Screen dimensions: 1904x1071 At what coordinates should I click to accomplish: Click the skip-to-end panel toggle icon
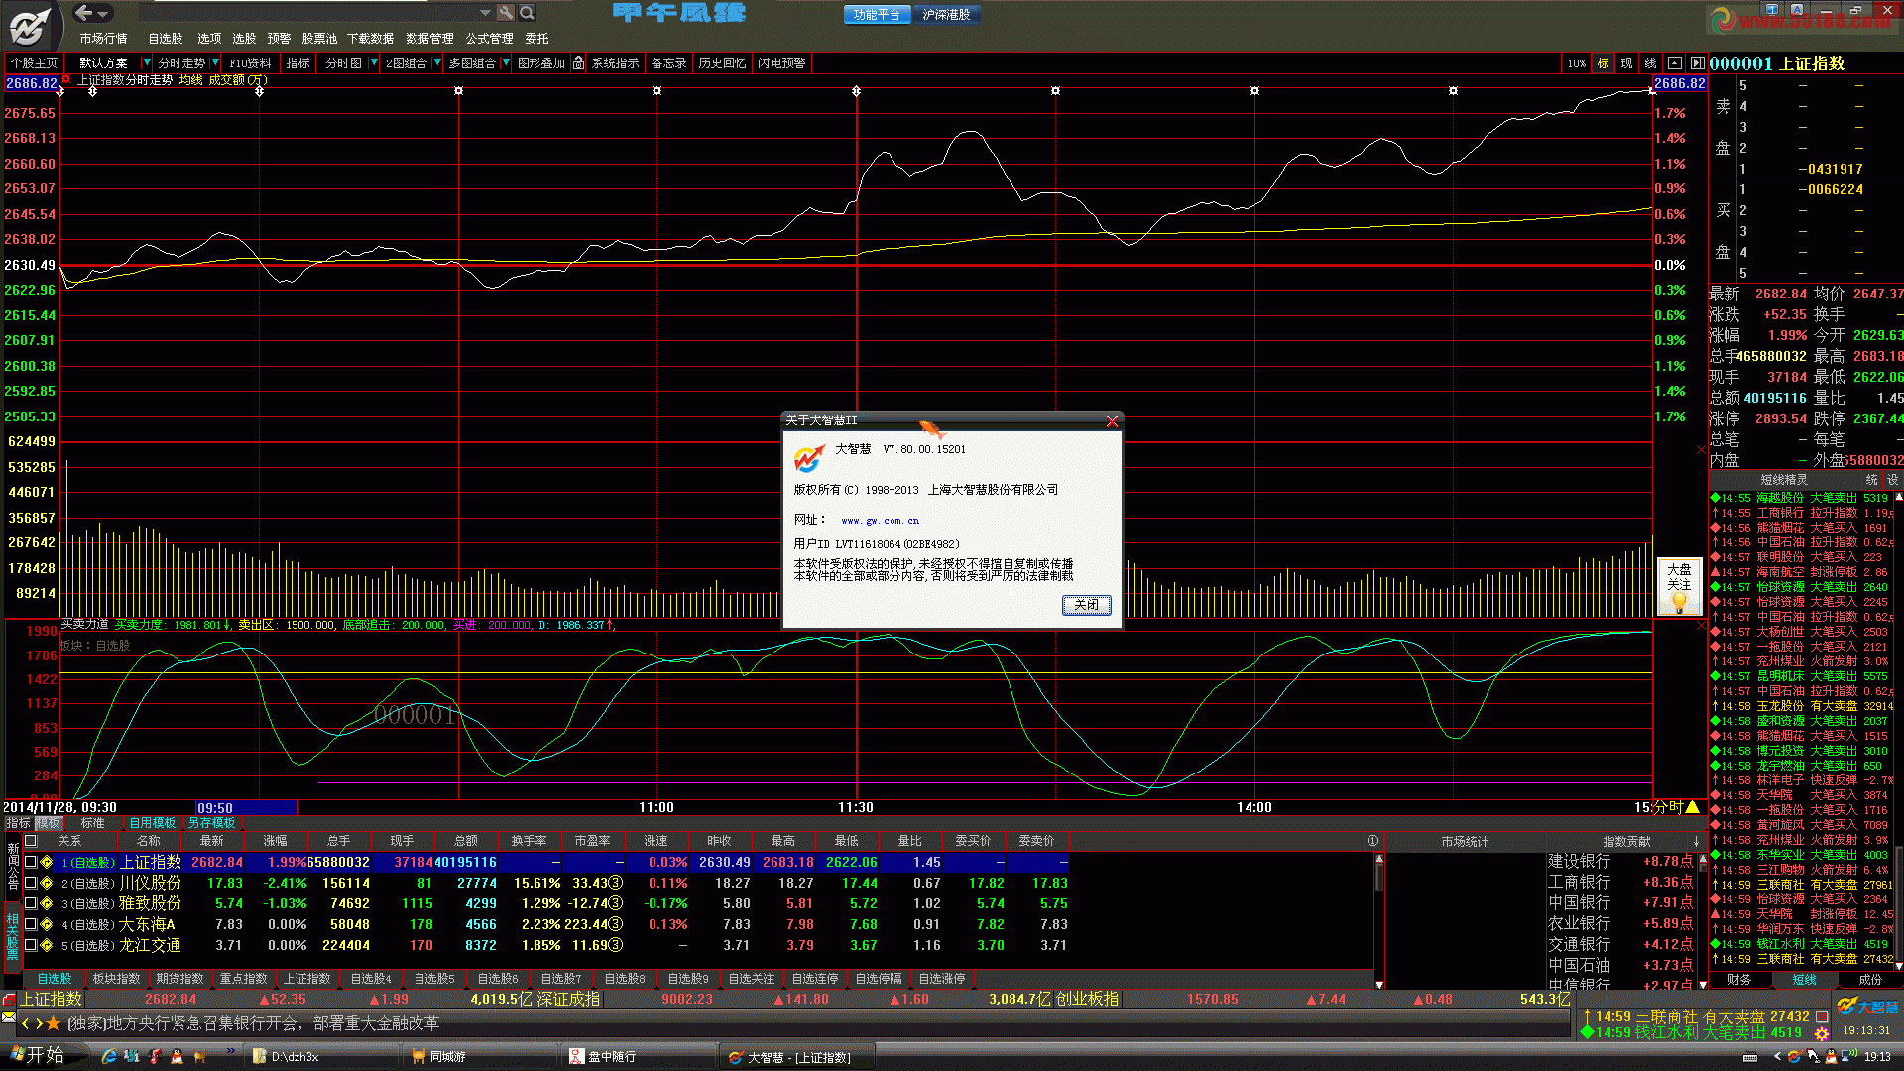1697,63
